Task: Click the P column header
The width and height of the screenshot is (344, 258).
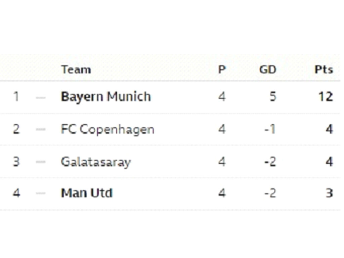Action: point(222,70)
